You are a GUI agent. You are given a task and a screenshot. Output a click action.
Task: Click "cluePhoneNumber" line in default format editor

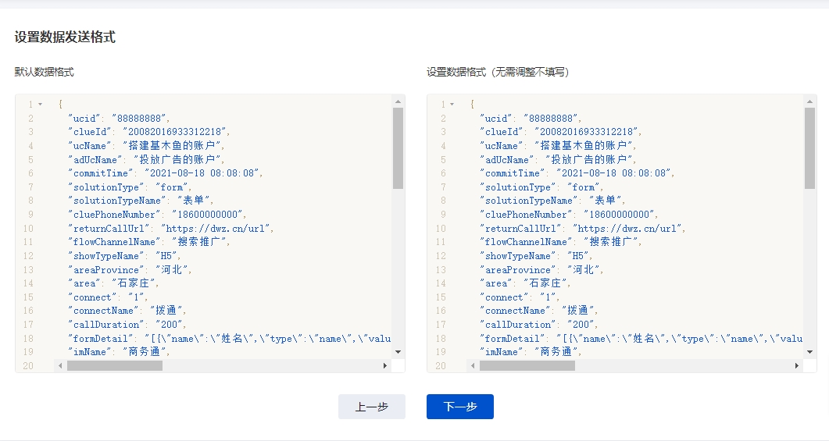tap(156, 215)
